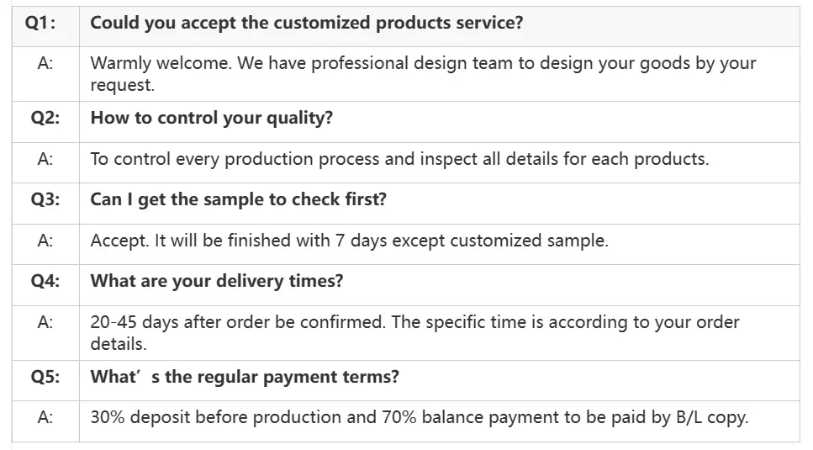
Task: Click the Q5: label cell
Action: coord(45,380)
